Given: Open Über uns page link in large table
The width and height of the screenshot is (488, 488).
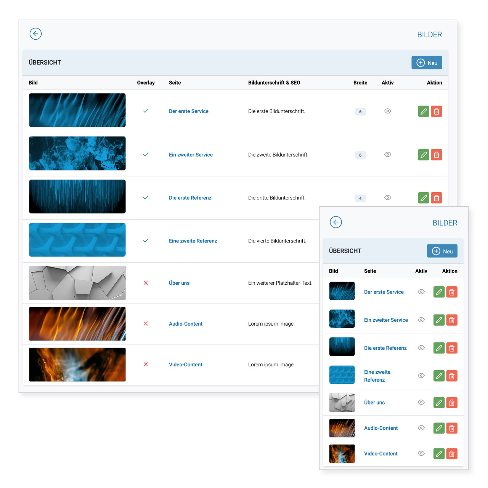Looking at the screenshot, I should (179, 283).
